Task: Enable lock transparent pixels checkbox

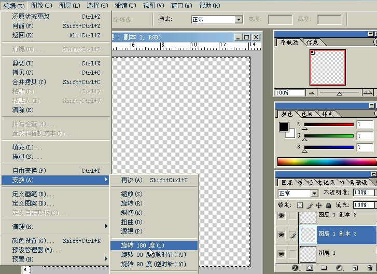Action: [300, 205]
